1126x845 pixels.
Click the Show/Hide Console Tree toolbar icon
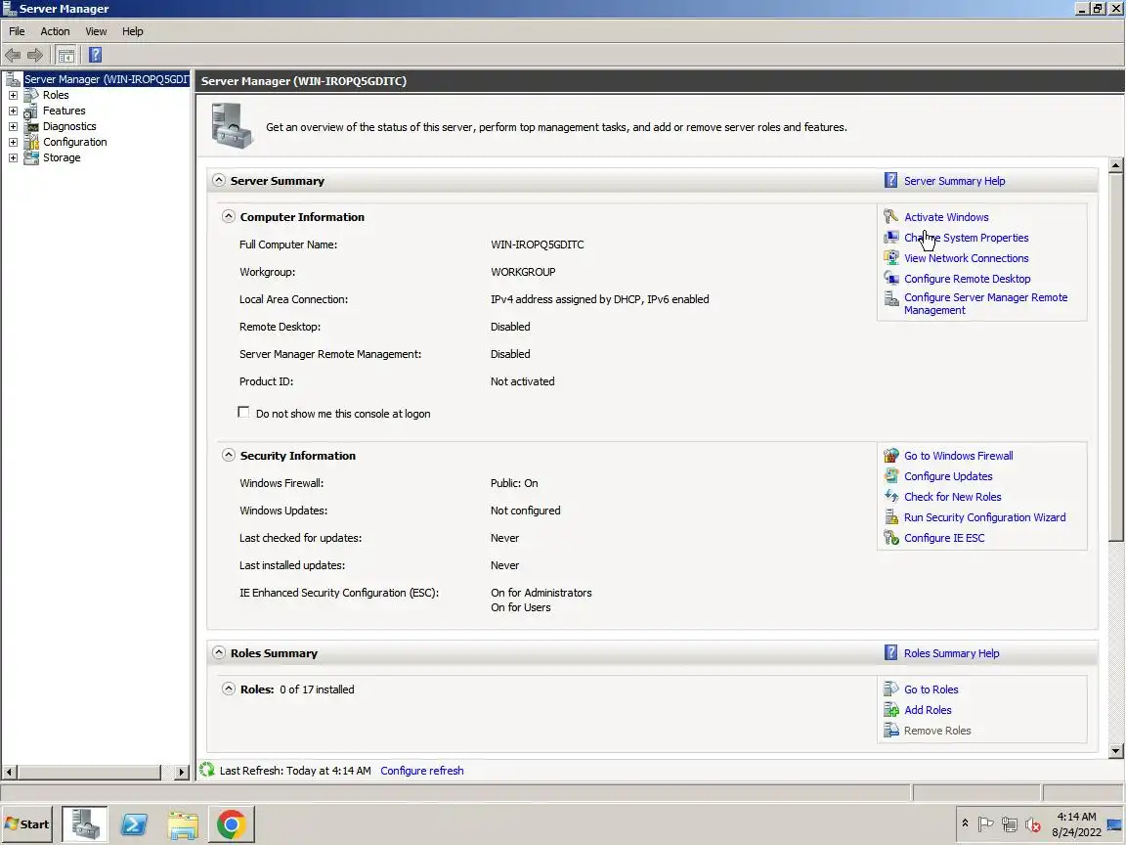coord(66,56)
